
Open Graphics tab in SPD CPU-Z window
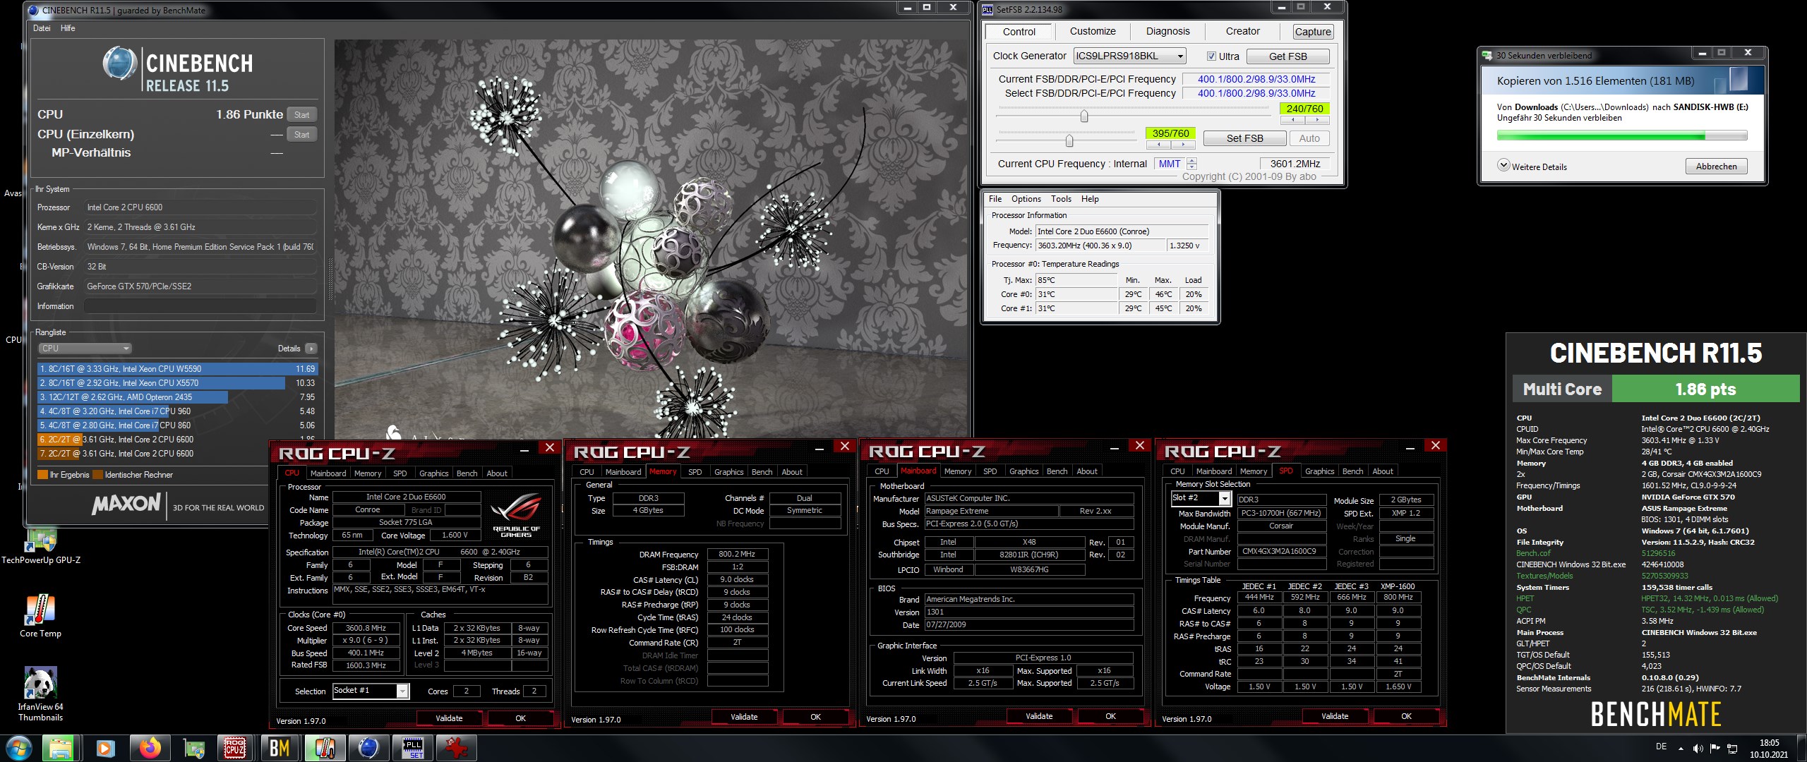point(1319,471)
